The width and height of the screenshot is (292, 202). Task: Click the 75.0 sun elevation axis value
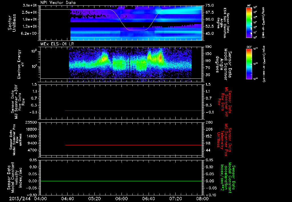pos(210,5)
